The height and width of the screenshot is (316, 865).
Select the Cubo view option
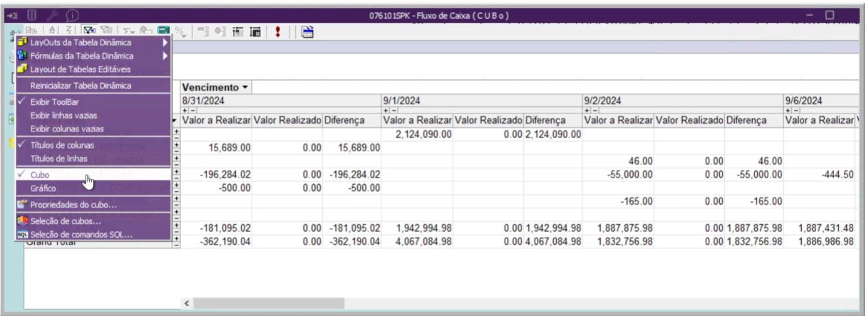pos(93,175)
